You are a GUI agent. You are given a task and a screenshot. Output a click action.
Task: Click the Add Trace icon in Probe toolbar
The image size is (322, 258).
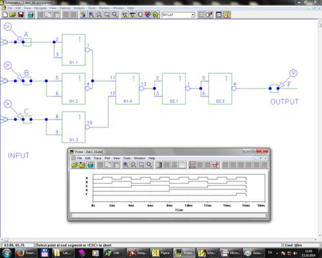pos(192,165)
